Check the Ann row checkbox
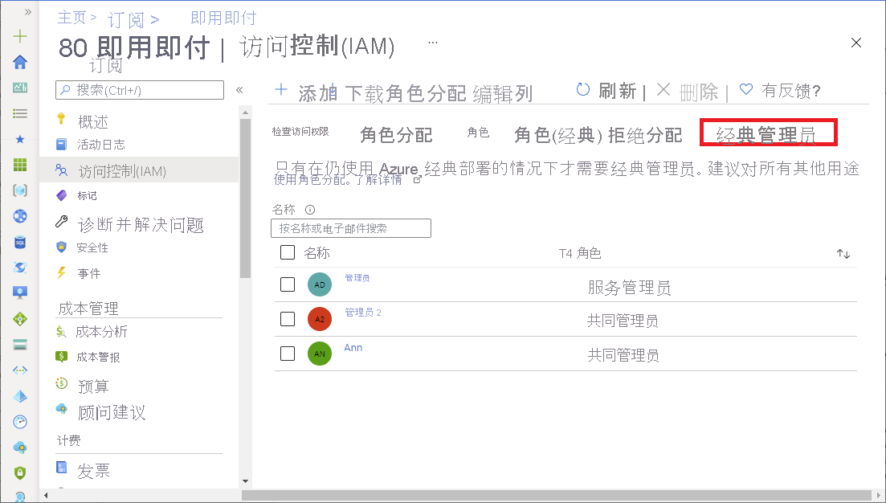Image resolution: width=886 pixels, height=503 pixels. (x=288, y=354)
